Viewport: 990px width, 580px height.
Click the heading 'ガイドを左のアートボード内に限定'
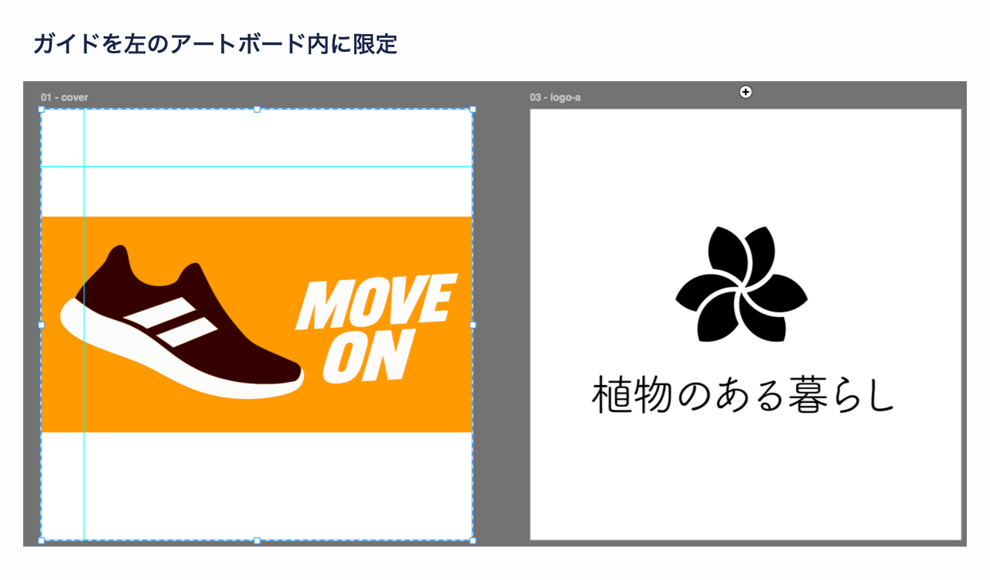(216, 44)
